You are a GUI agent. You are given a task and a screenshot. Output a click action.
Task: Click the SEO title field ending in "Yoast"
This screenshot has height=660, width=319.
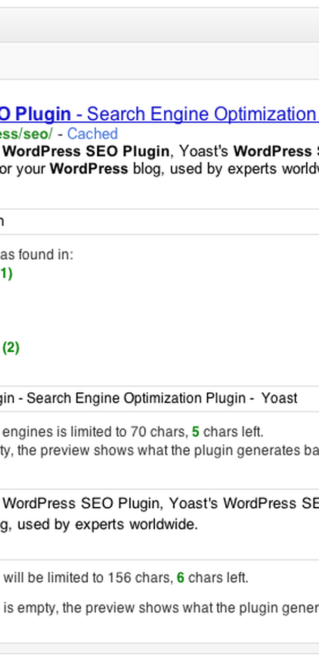pos(159,398)
